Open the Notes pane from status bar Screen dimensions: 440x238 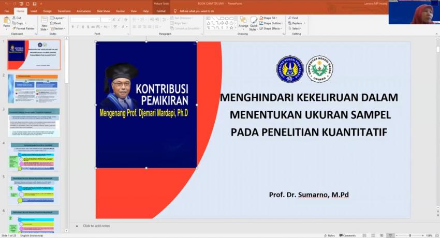click(329, 235)
